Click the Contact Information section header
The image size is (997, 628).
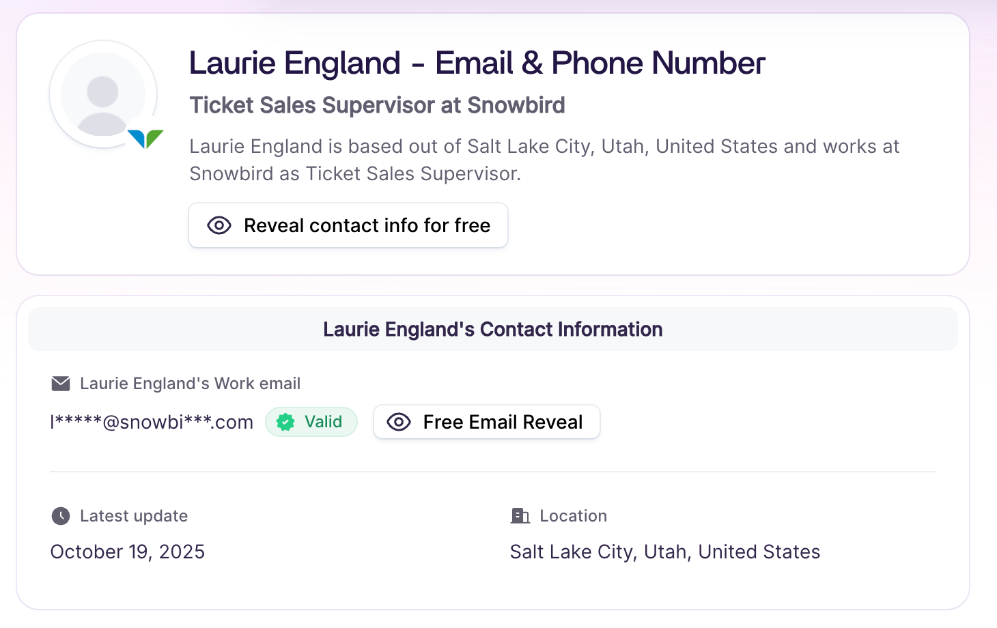[492, 329]
